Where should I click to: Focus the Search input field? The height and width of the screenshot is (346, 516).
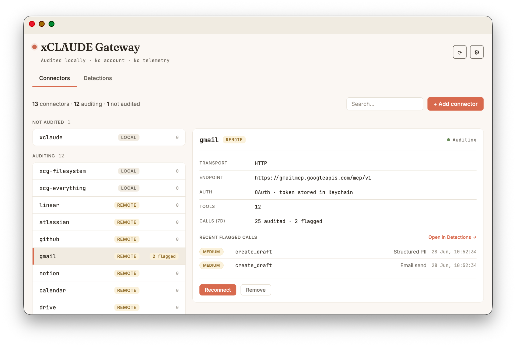[385, 104]
